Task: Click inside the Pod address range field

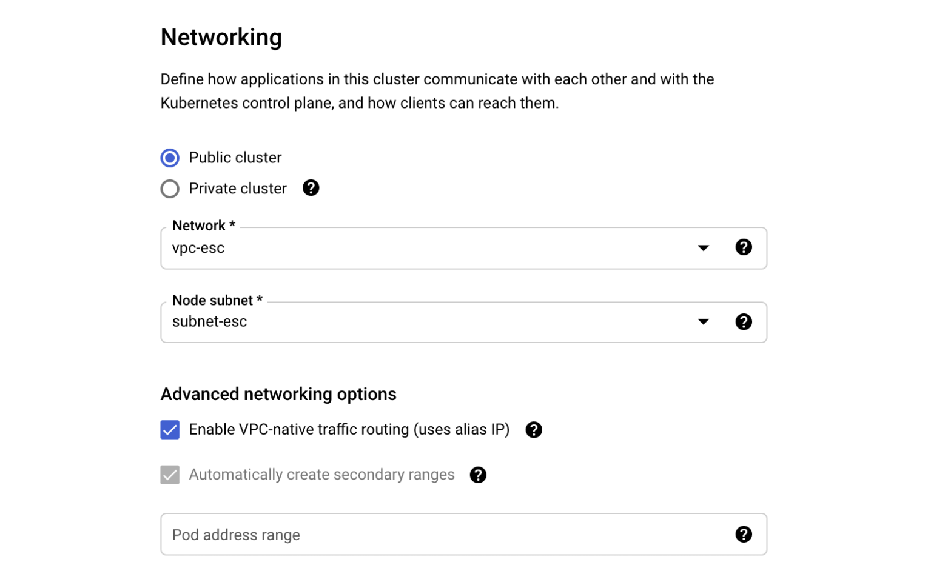Action: tap(425, 534)
